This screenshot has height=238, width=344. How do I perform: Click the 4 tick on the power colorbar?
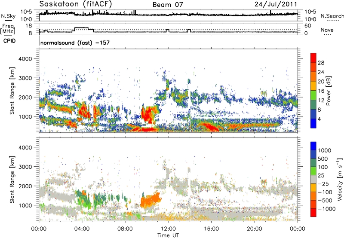pos(319,119)
